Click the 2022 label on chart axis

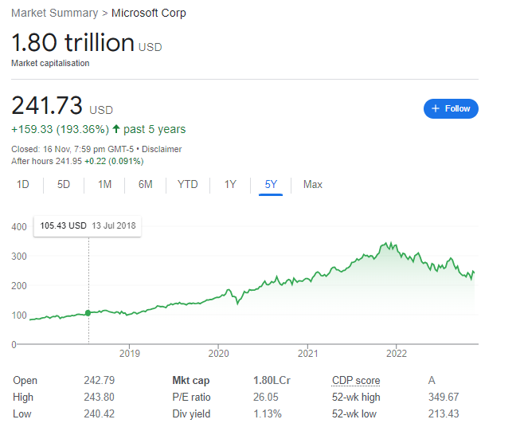click(397, 352)
